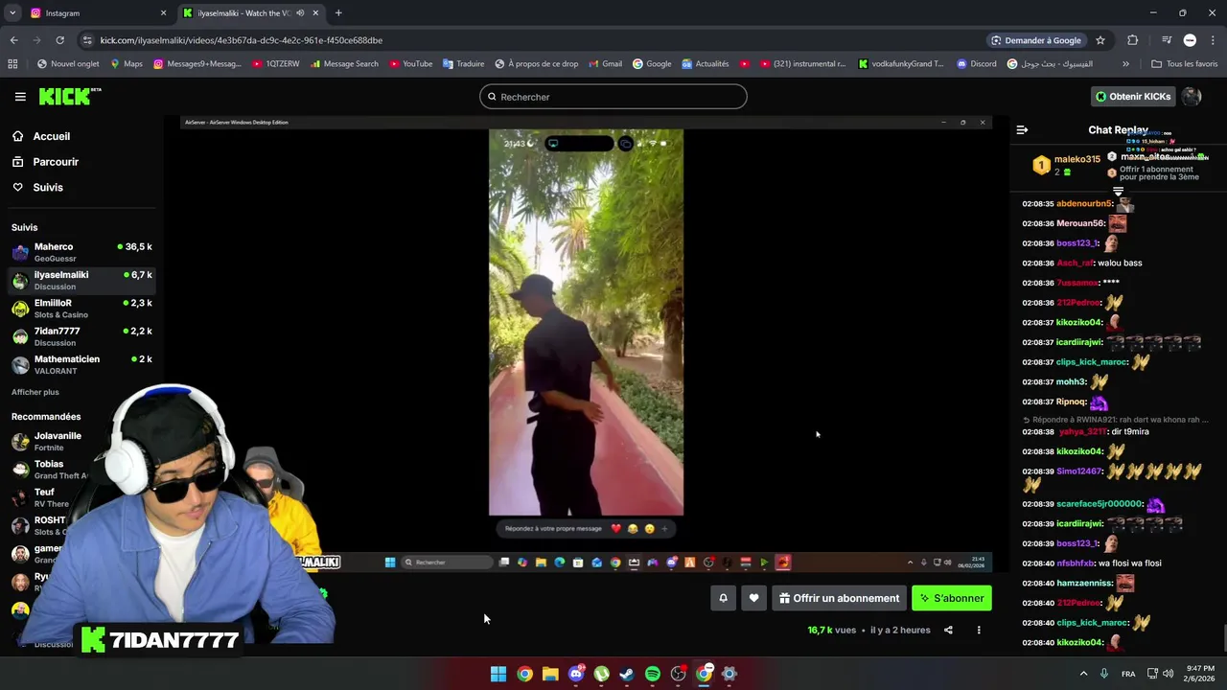The height and width of the screenshot is (690, 1227).
Task: Toggle notification bell for the channel
Action: (x=723, y=598)
